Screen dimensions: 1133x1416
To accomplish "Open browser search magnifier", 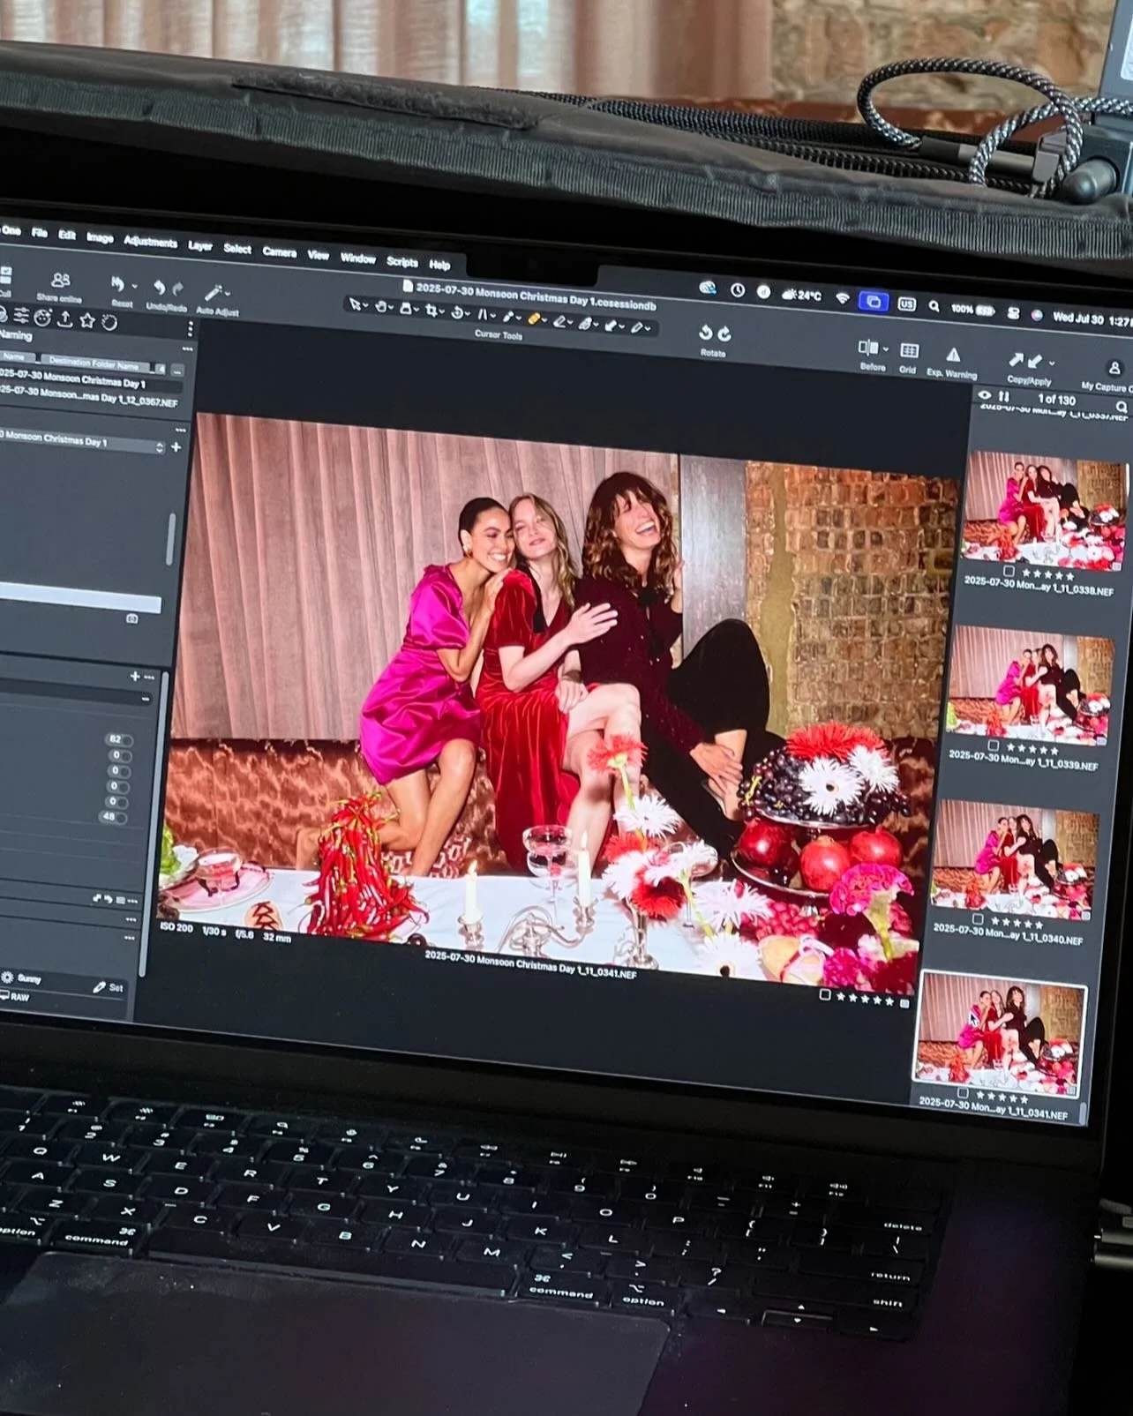I will (1121, 407).
